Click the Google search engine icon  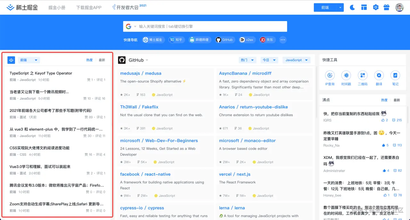(128, 26)
